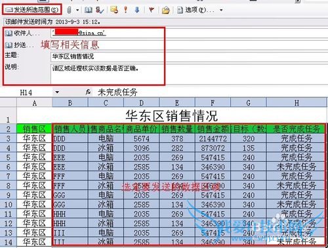
Task: Click cell G4 with value 135
Action: pyautogui.click(x=249, y=148)
